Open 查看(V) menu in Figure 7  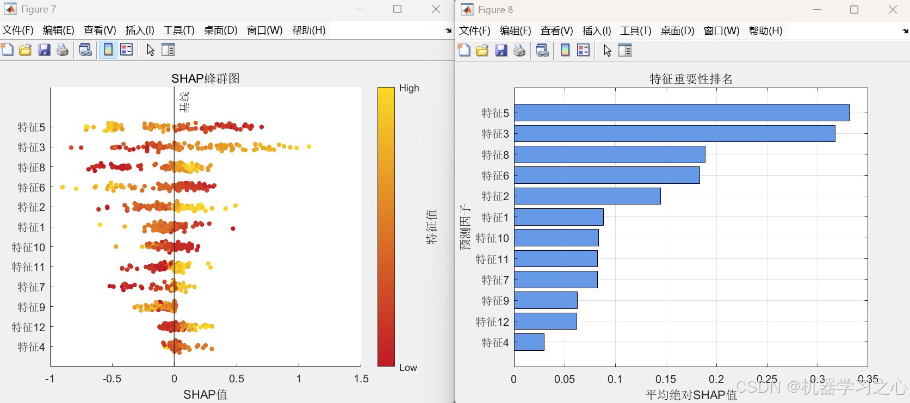tap(100, 30)
